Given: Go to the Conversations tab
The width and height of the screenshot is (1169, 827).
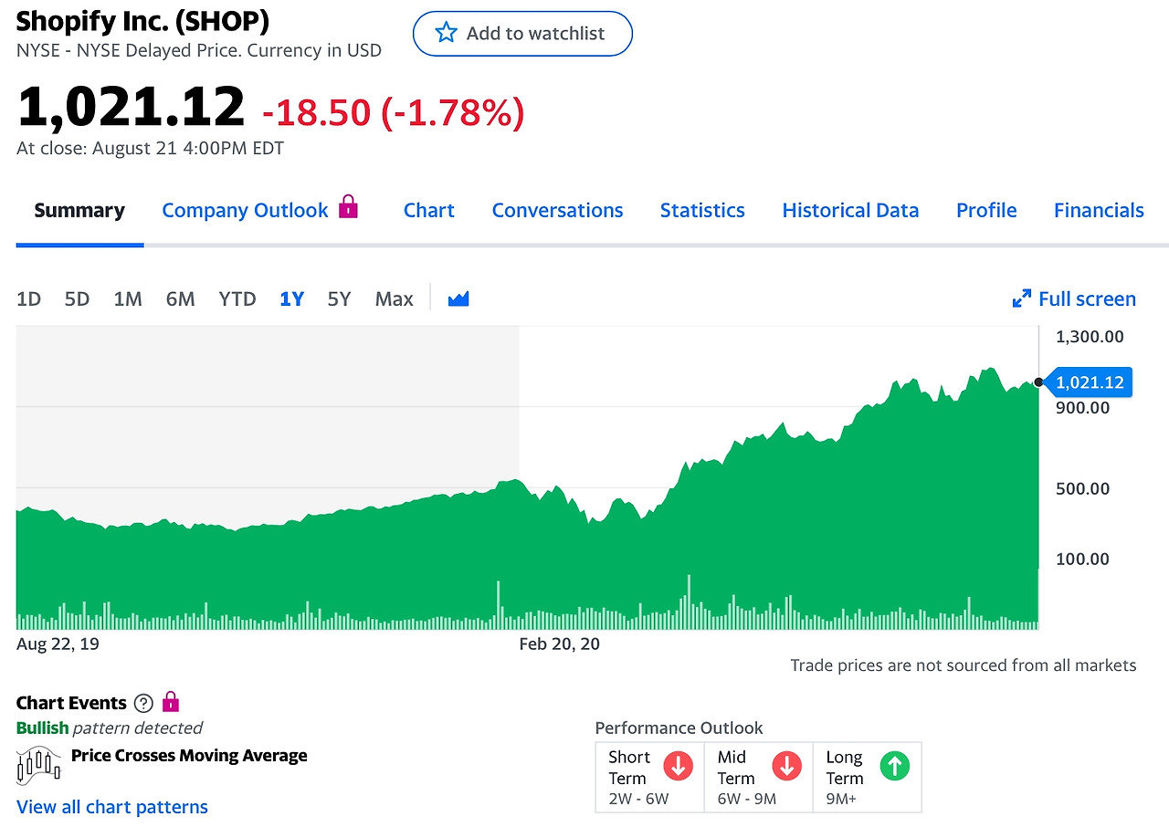Looking at the screenshot, I should point(558,210).
